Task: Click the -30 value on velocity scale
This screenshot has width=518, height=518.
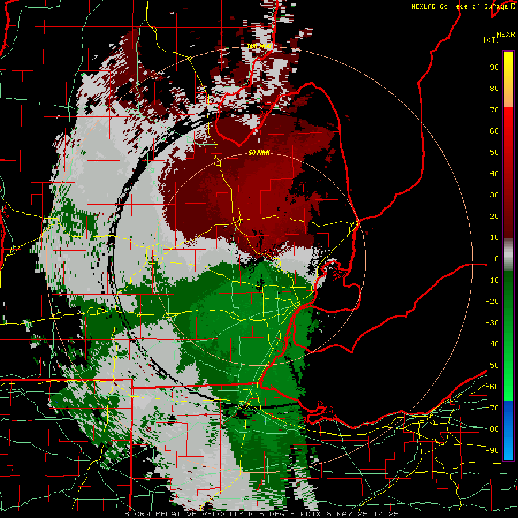Action: tap(492, 323)
